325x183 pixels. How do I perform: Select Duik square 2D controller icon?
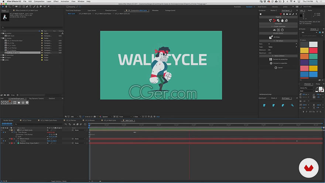pyautogui.click(x=278, y=30)
